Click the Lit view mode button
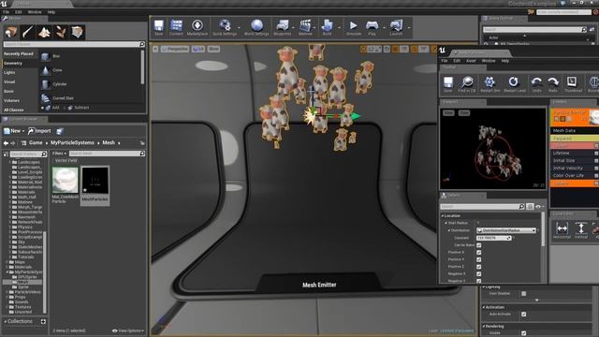 point(197,49)
